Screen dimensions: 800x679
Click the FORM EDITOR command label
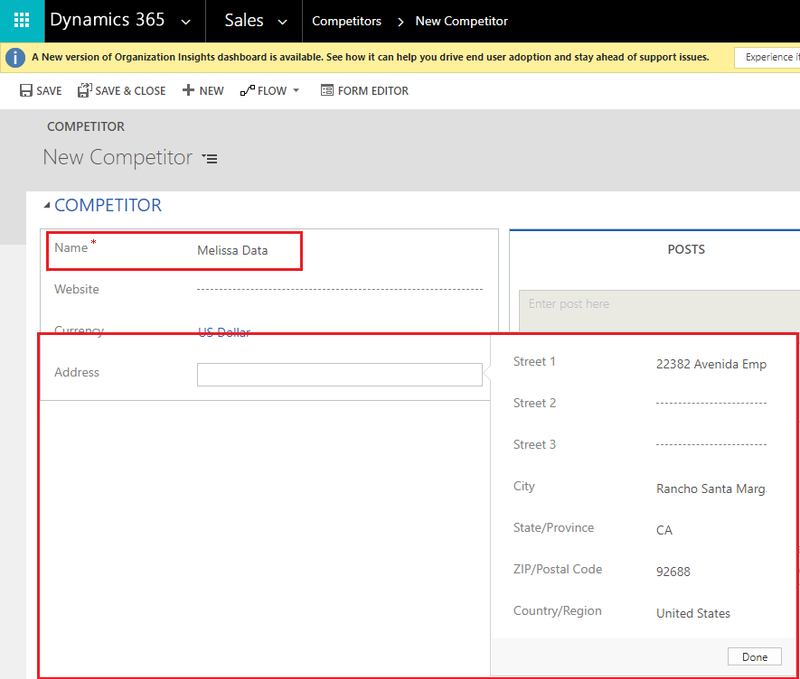pyautogui.click(x=373, y=90)
